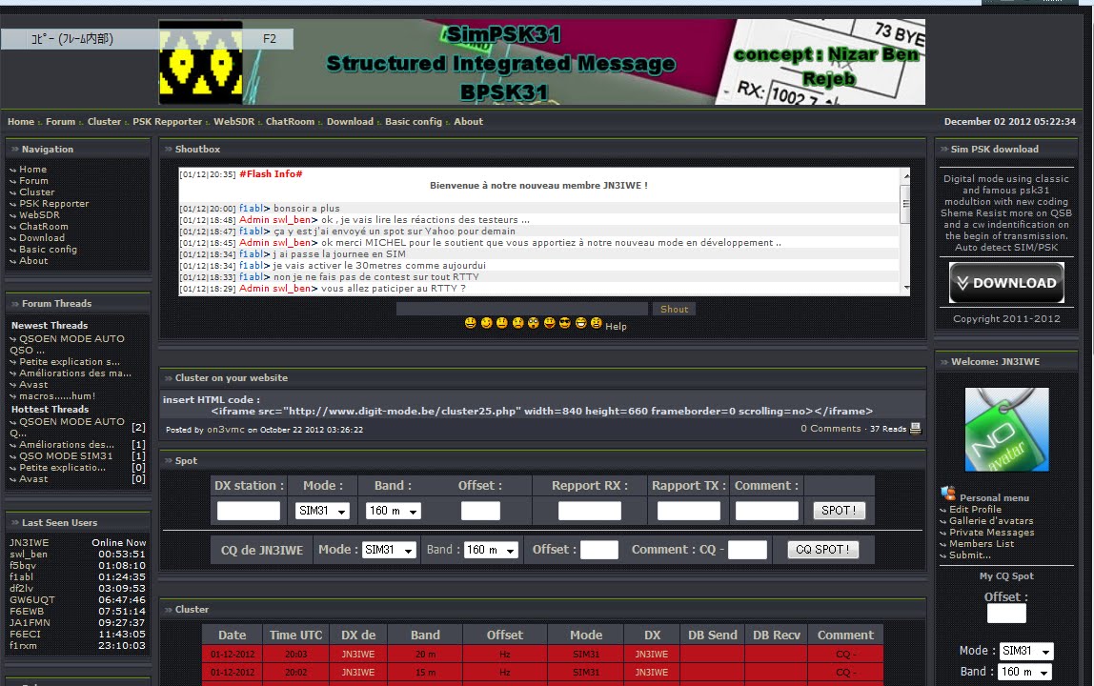This screenshot has height=686, width=1094.
Task: Open the DX station Mode dropdown
Action: tap(322, 511)
